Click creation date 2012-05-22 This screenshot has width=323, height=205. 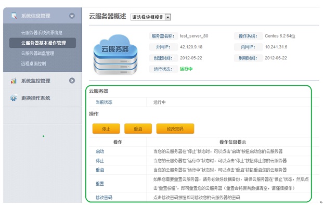tap(191, 58)
